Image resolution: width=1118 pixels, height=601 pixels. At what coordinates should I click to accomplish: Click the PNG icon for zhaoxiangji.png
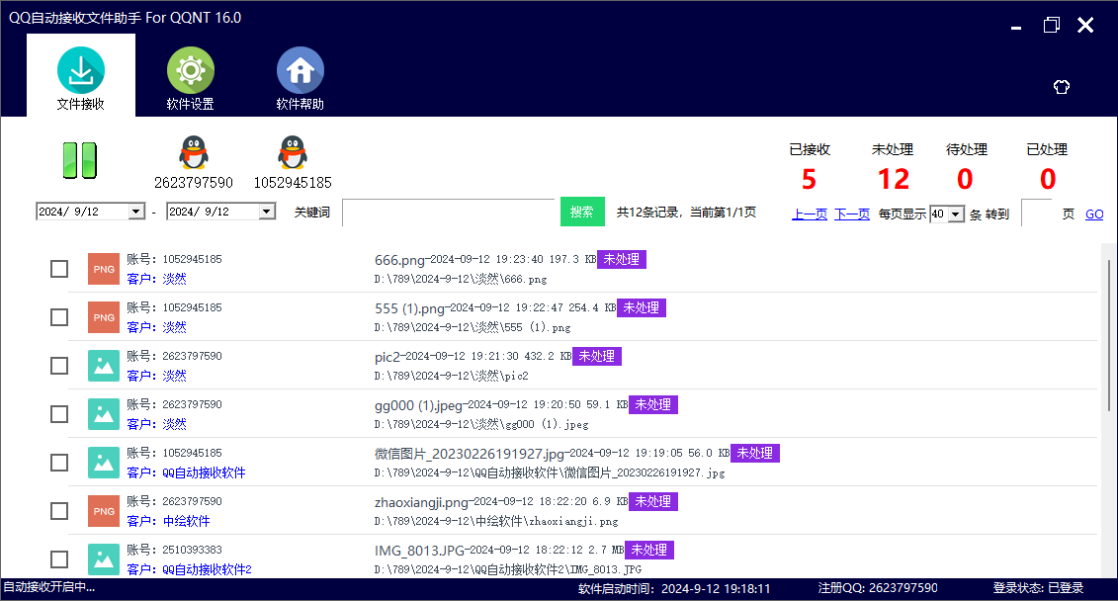point(104,511)
